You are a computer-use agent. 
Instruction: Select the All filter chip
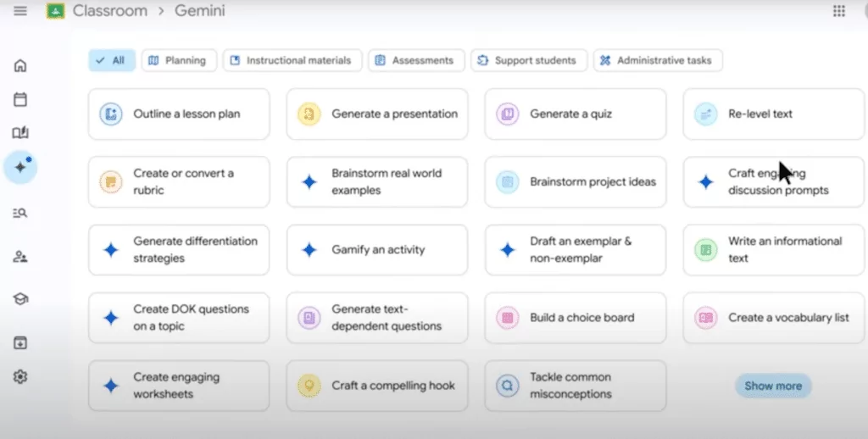(x=112, y=60)
